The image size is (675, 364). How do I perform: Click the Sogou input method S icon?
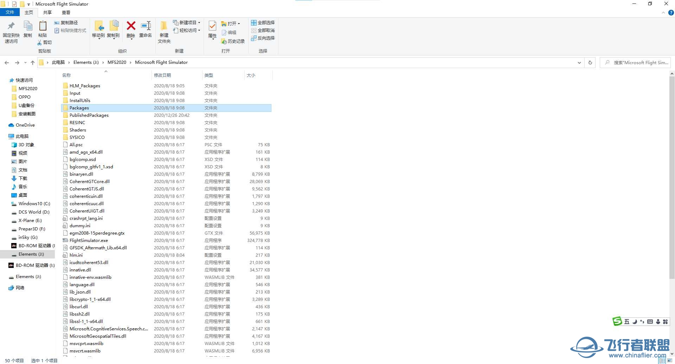coord(617,321)
